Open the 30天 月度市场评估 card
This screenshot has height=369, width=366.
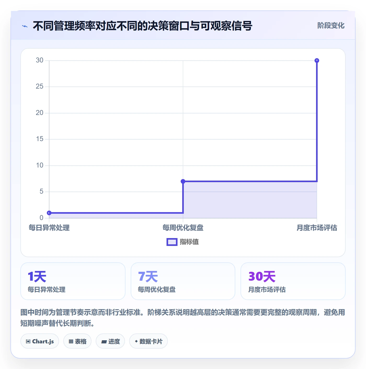click(x=293, y=281)
